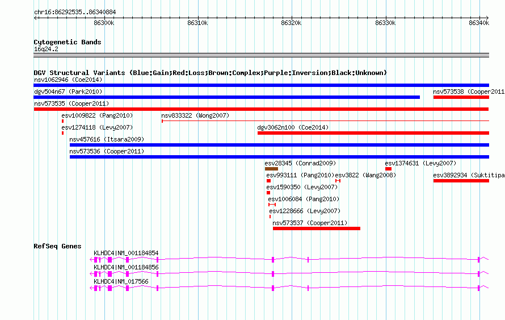
Task: Click the nsv573536 (Cooper2011) blue bar
Action: tap(280, 157)
